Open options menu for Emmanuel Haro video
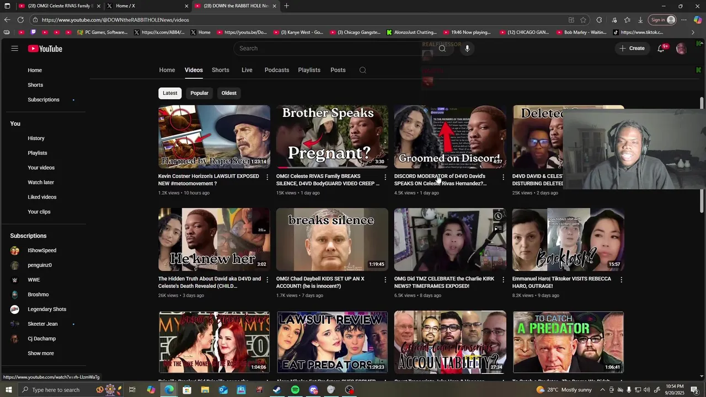 621,280
